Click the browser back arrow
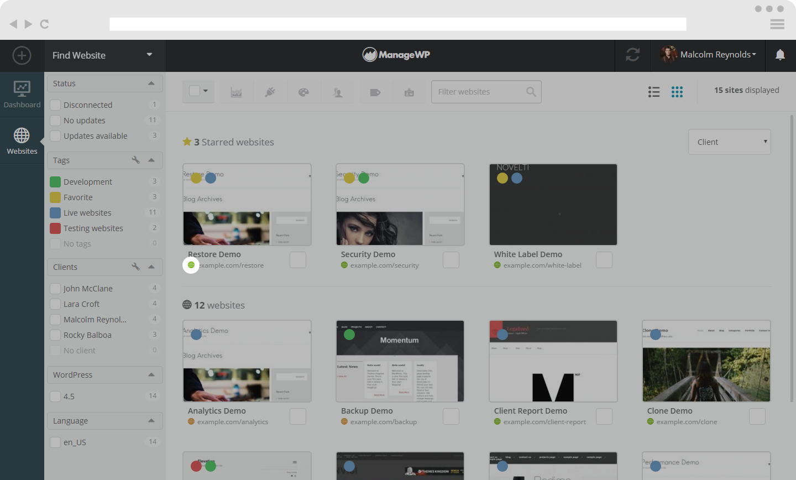The height and width of the screenshot is (480, 796). (13, 24)
